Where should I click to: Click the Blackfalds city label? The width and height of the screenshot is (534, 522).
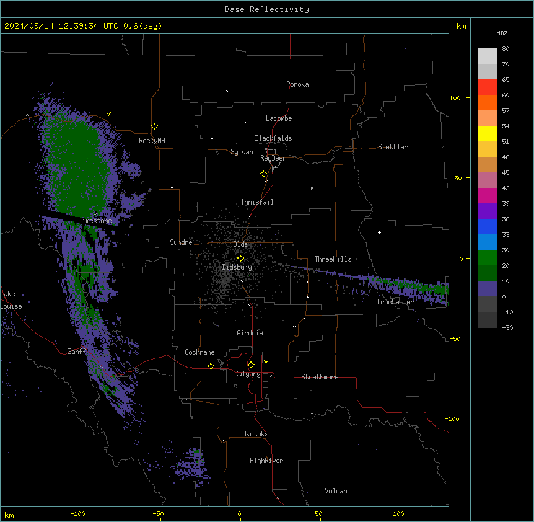pos(273,138)
